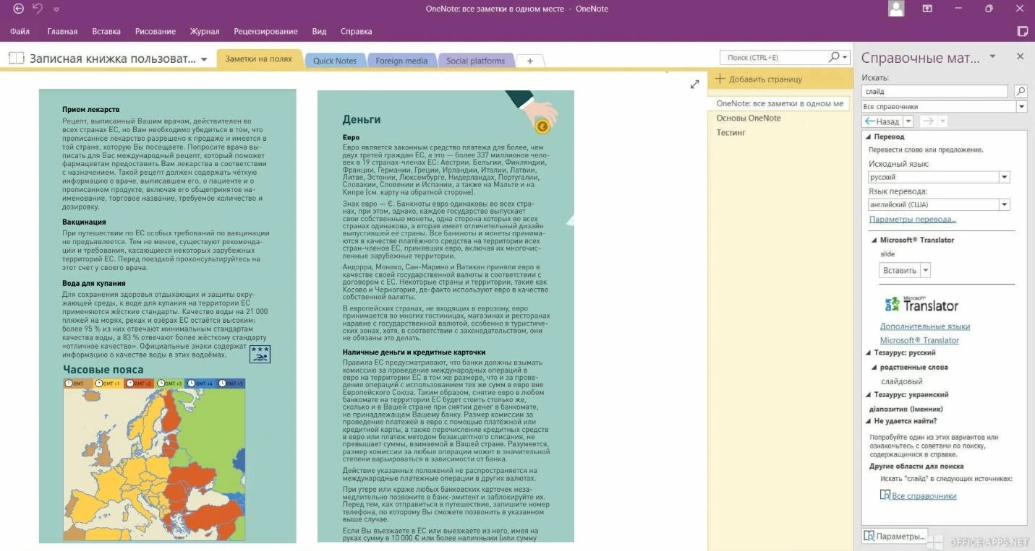This screenshot has height=551, width=1035.
Task: Collapse the Тезаурус: украинский section
Action: click(x=868, y=395)
